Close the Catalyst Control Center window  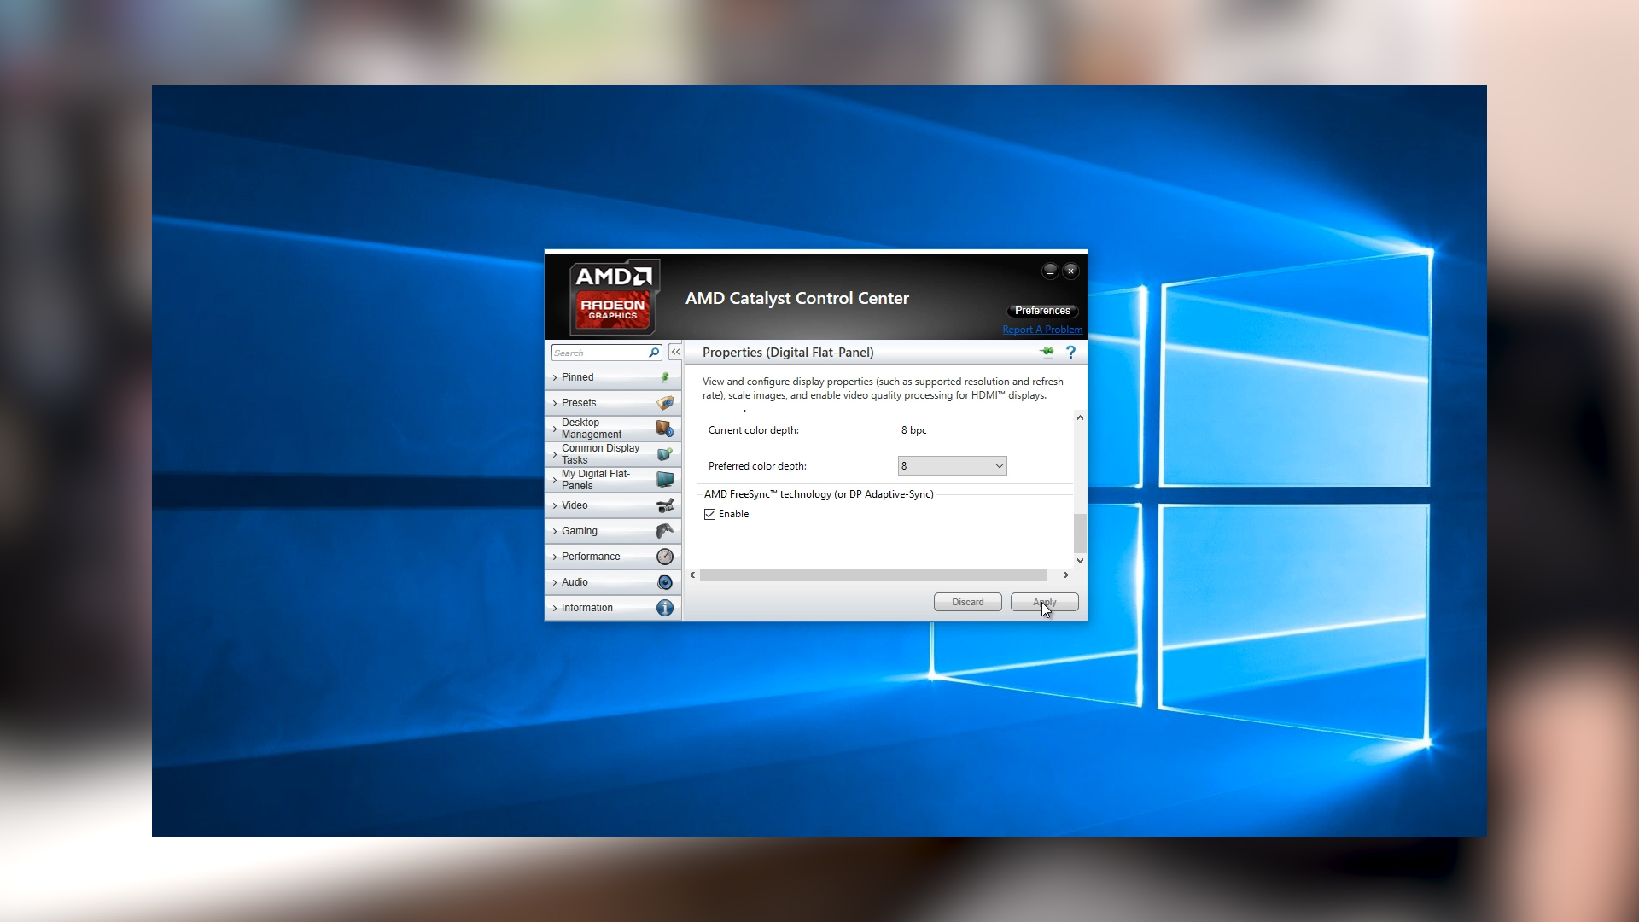pos(1070,271)
